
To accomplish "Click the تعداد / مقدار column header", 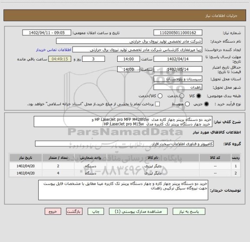I will 58,158.
